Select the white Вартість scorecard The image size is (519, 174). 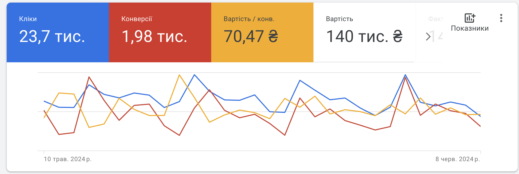coord(364,32)
